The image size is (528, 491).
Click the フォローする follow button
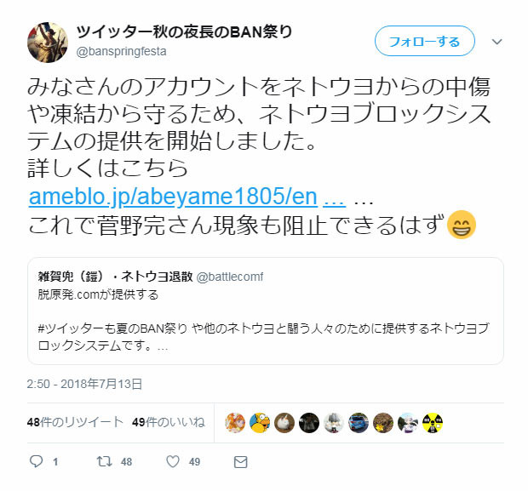(425, 41)
